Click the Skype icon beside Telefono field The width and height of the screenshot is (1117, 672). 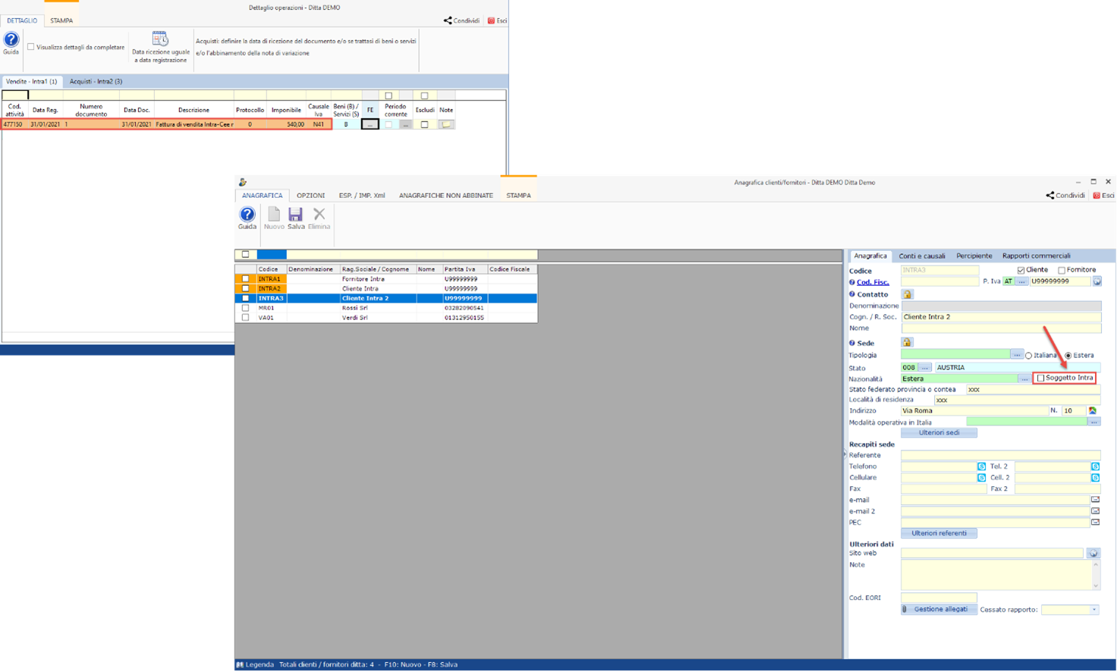coord(981,466)
